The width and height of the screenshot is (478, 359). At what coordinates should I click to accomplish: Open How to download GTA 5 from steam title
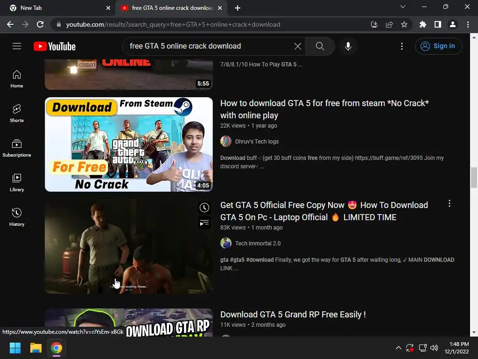click(325, 109)
